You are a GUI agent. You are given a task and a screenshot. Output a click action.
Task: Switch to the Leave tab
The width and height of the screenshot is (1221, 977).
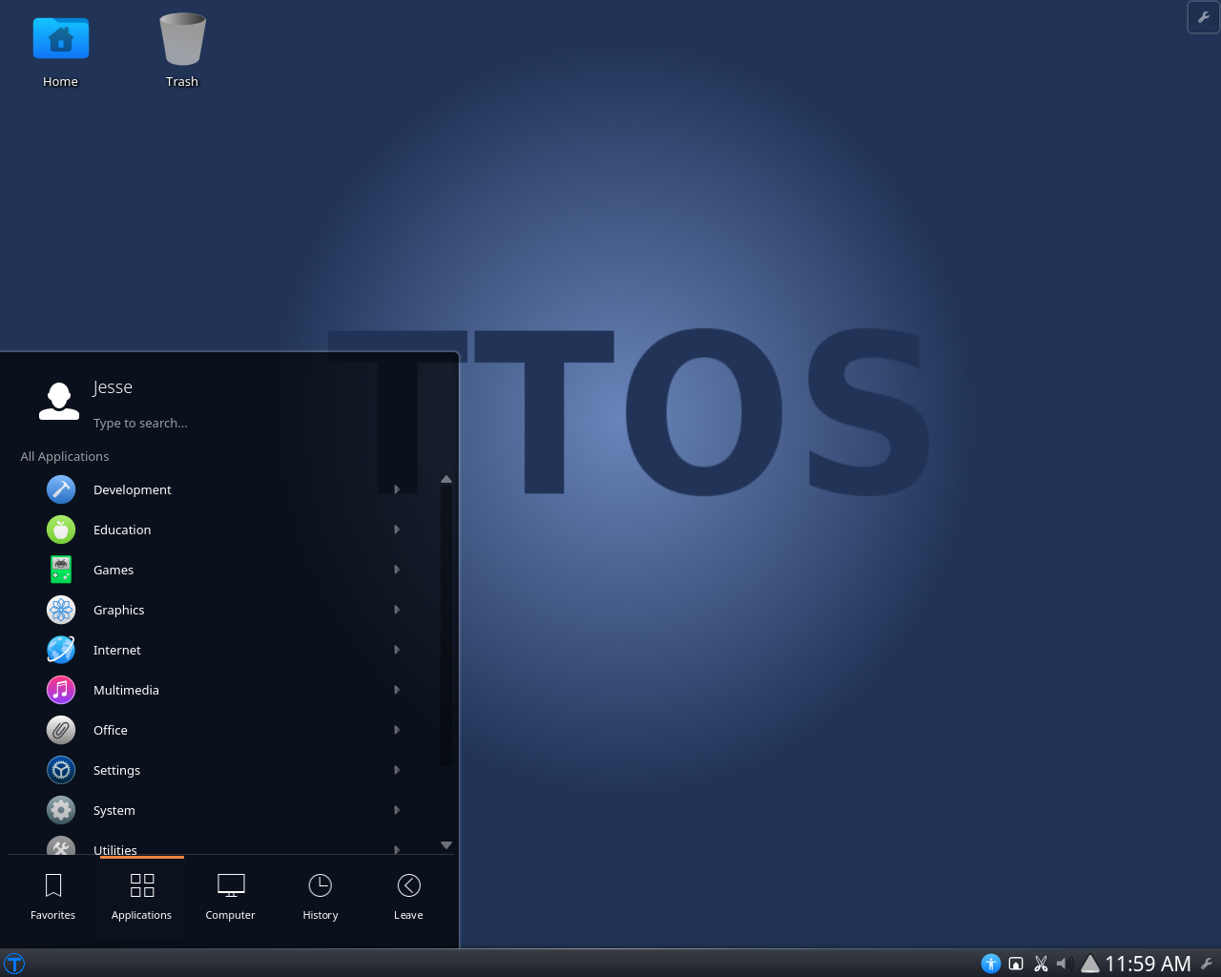click(x=408, y=897)
